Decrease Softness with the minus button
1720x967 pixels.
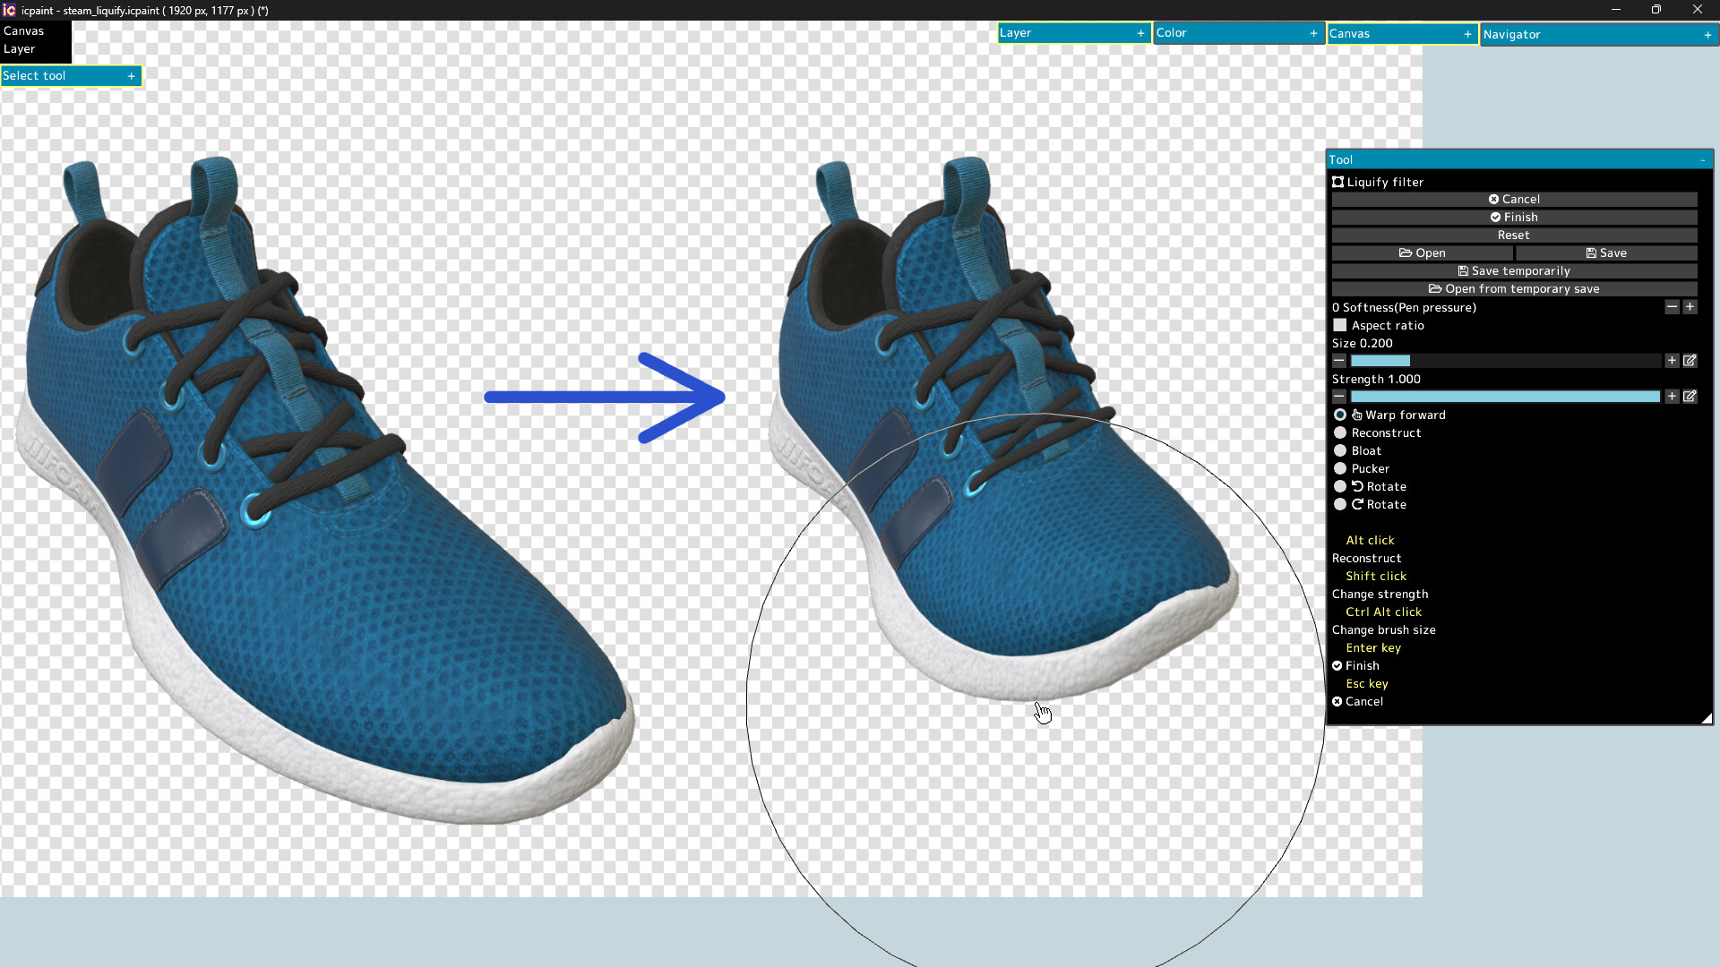coord(1672,307)
